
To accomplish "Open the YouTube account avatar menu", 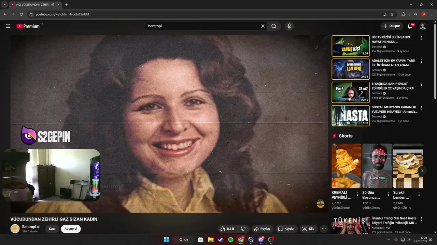I will coord(423,26).
